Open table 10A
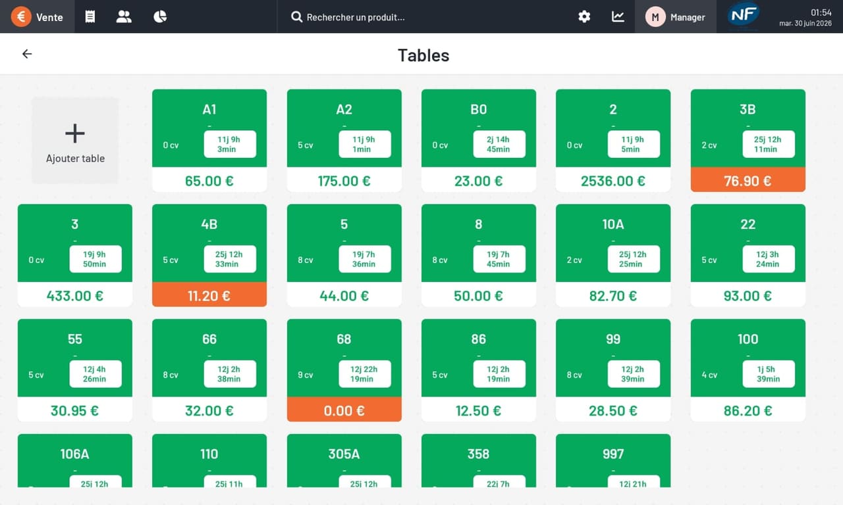The width and height of the screenshot is (843, 505). pyautogui.click(x=613, y=255)
